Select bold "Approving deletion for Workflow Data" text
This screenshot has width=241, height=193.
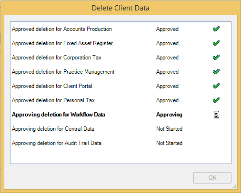click(59, 115)
